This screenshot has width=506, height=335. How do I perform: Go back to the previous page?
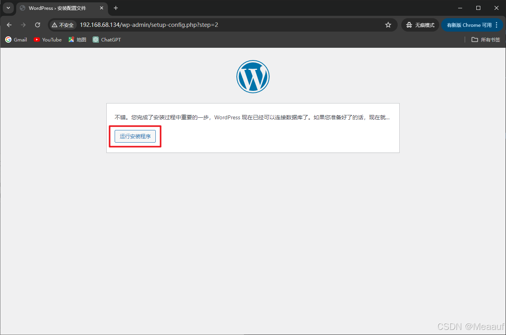[x=9, y=25]
